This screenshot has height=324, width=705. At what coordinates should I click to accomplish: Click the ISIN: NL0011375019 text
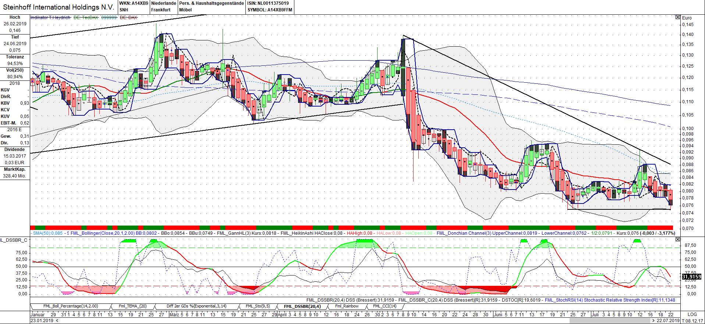(x=268, y=3)
